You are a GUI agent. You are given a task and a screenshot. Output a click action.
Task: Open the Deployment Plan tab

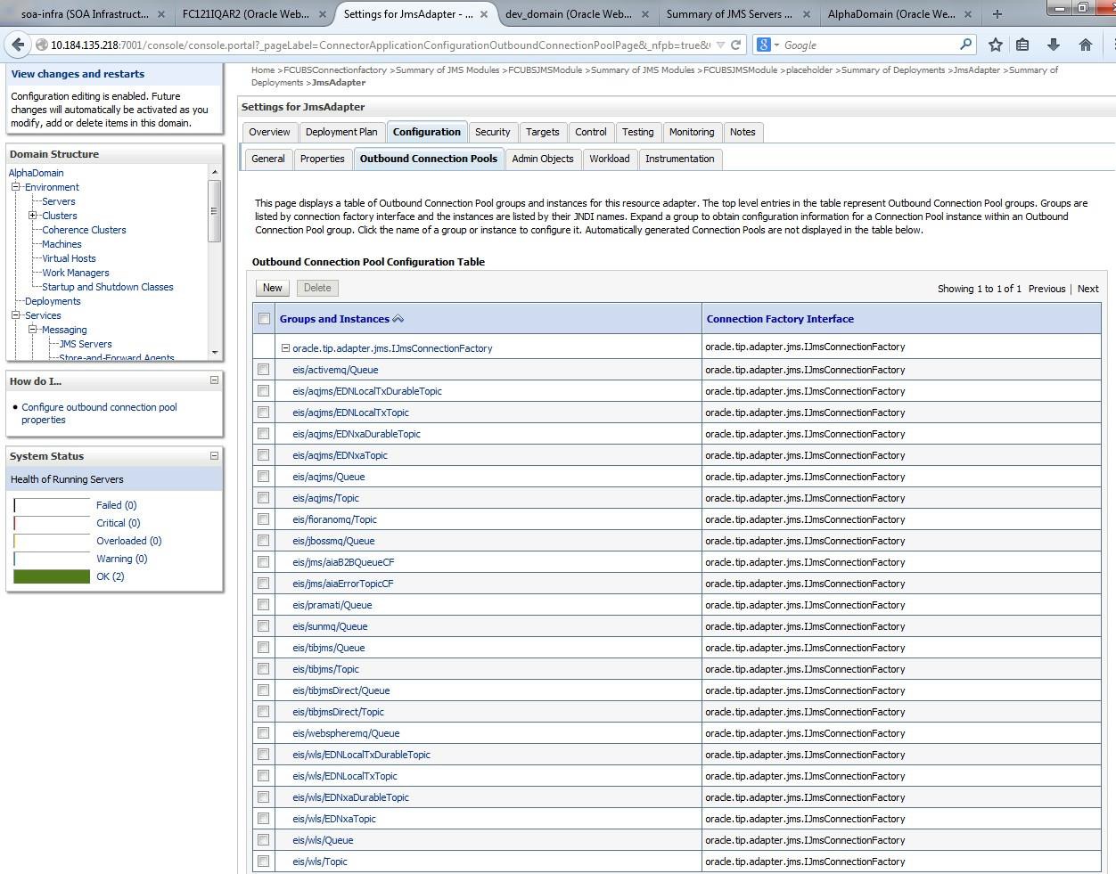click(x=341, y=132)
